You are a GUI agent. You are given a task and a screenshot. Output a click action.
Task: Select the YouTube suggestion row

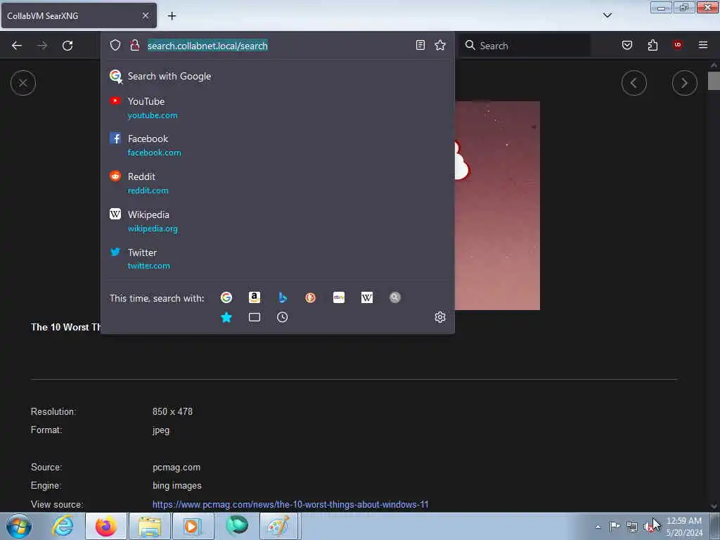(277, 108)
